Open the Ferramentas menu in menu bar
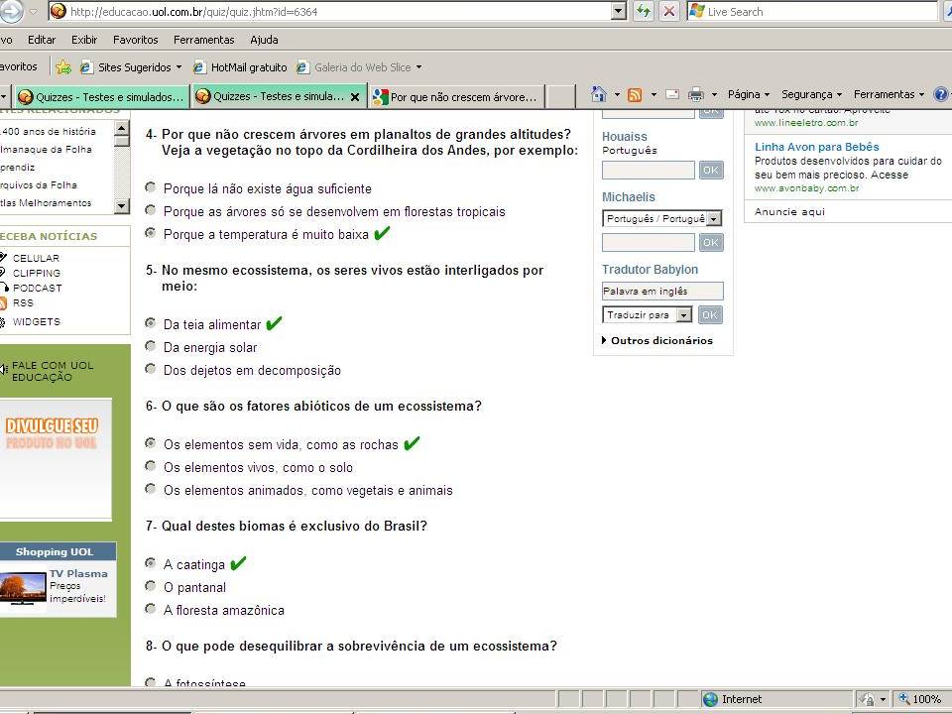 (x=204, y=40)
